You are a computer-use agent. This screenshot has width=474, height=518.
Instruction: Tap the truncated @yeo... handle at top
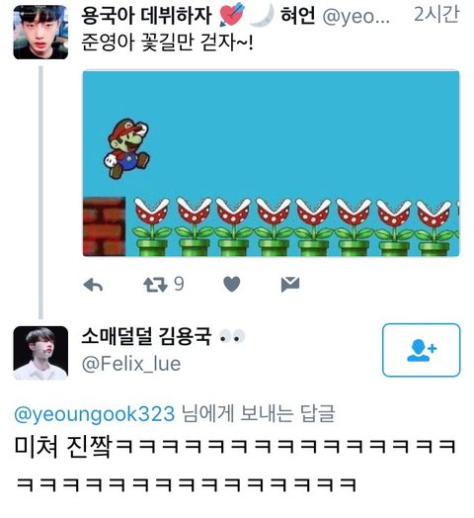pos(355,16)
